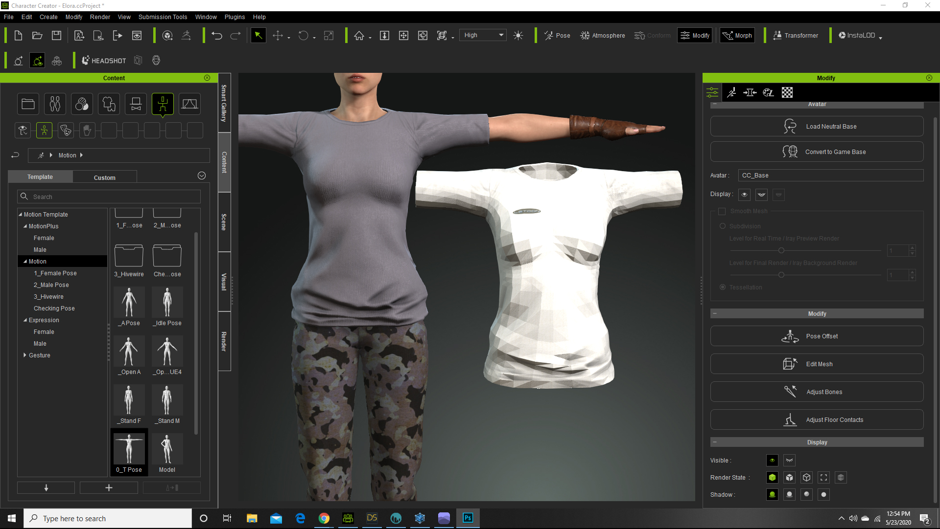This screenshot has height=529, width=940.
Task: Open InstaLOD plugin
Action: click(x=856, y=35)
